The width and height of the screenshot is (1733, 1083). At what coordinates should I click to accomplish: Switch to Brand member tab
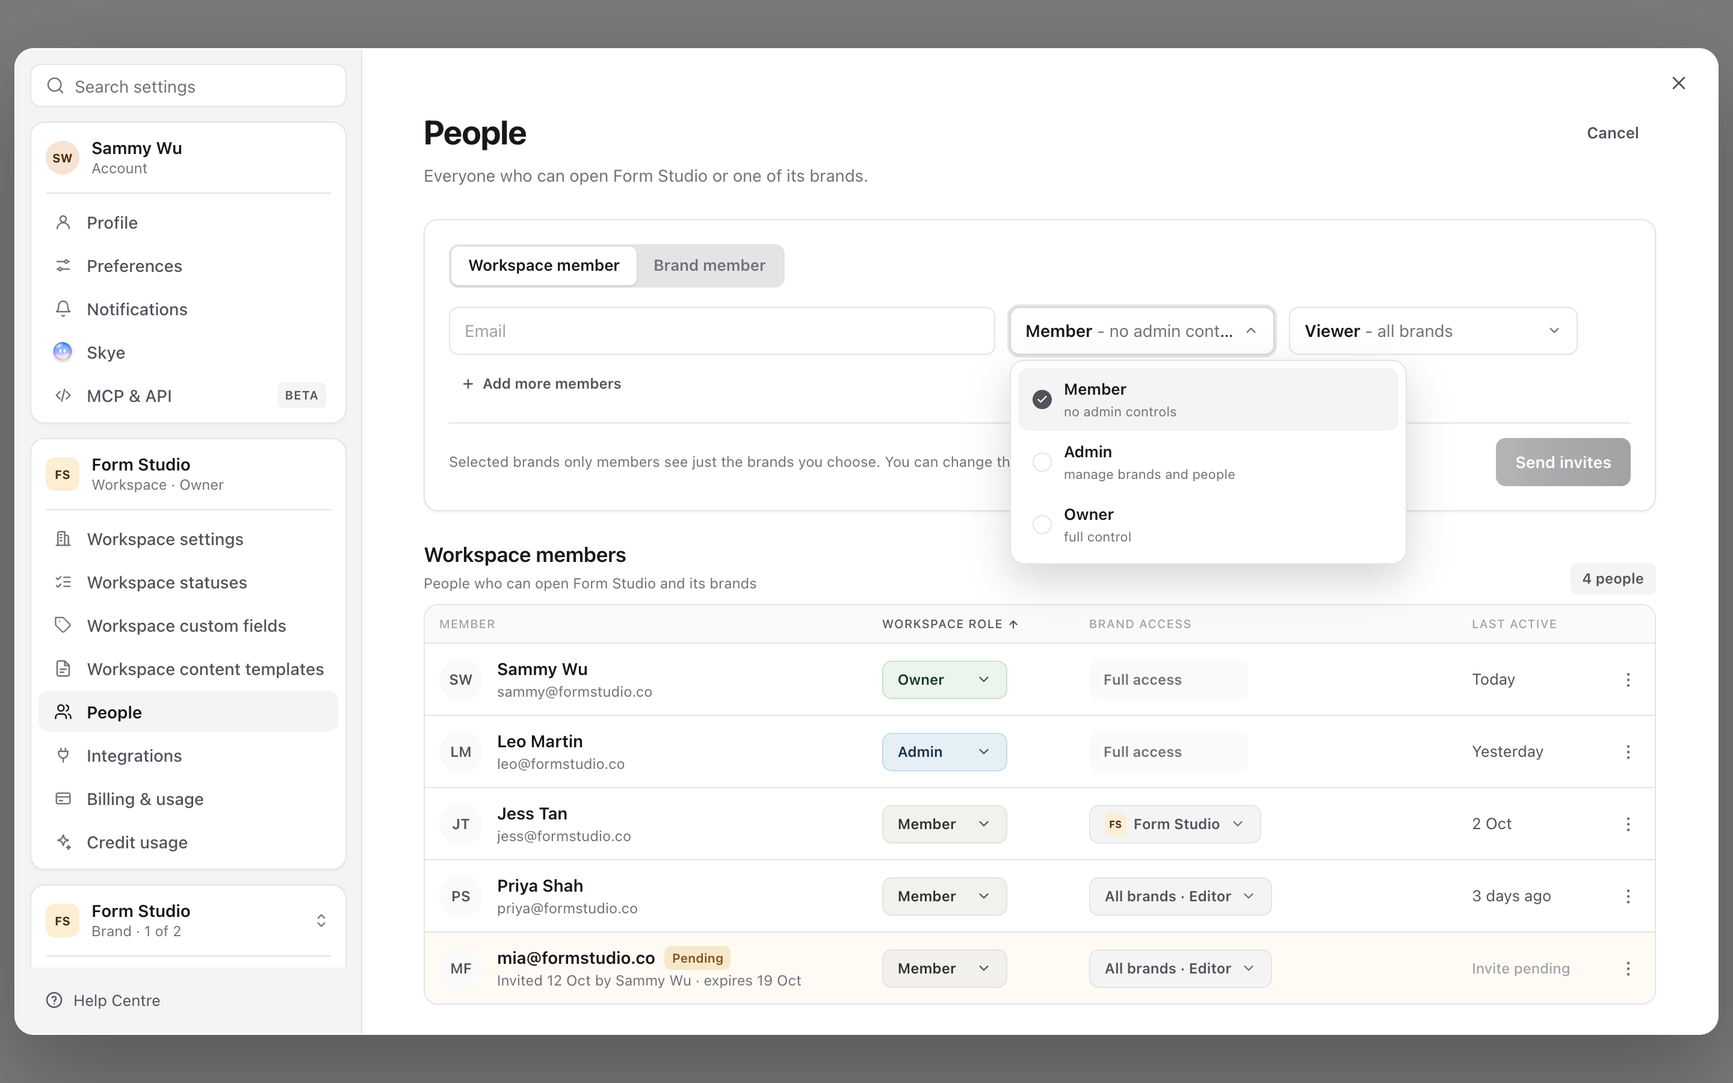(709, 266)
